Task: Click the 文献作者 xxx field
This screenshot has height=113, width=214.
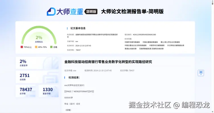Action: pyautogui.click(x=73, y=41)
